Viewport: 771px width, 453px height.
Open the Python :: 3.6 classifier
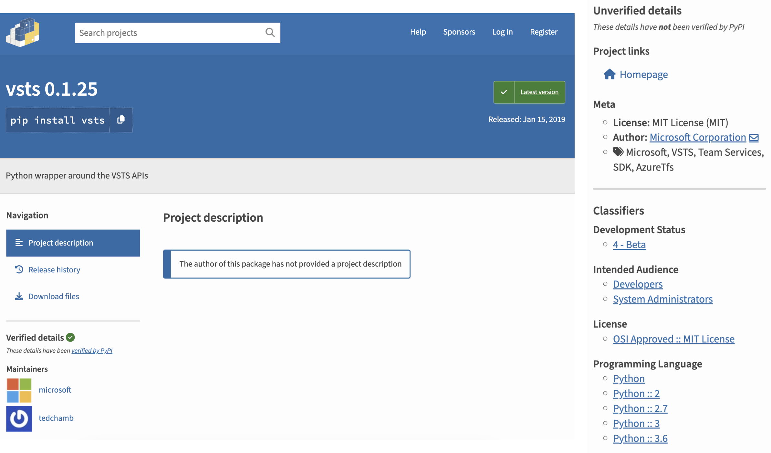point(640,438)
